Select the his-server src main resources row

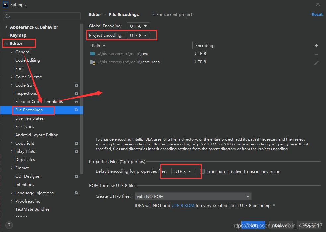tap(201, 62)
